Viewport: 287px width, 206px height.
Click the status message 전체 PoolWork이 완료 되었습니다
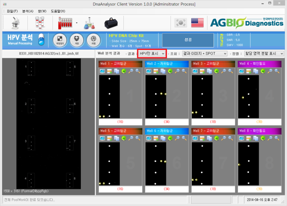30,200
